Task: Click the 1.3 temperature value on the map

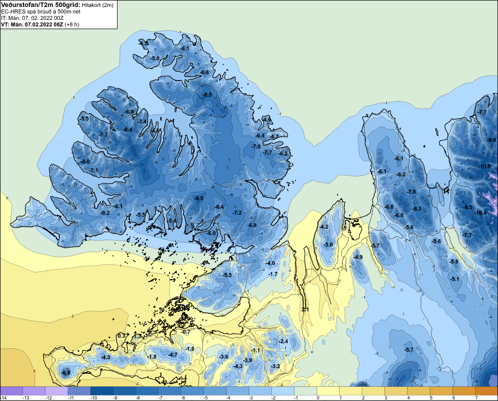Action: 137,336
